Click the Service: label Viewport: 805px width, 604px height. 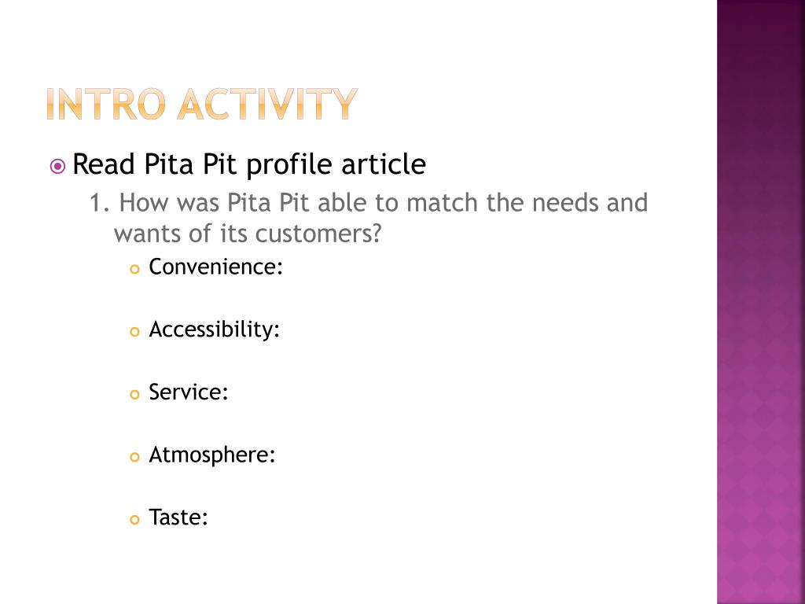189,392
